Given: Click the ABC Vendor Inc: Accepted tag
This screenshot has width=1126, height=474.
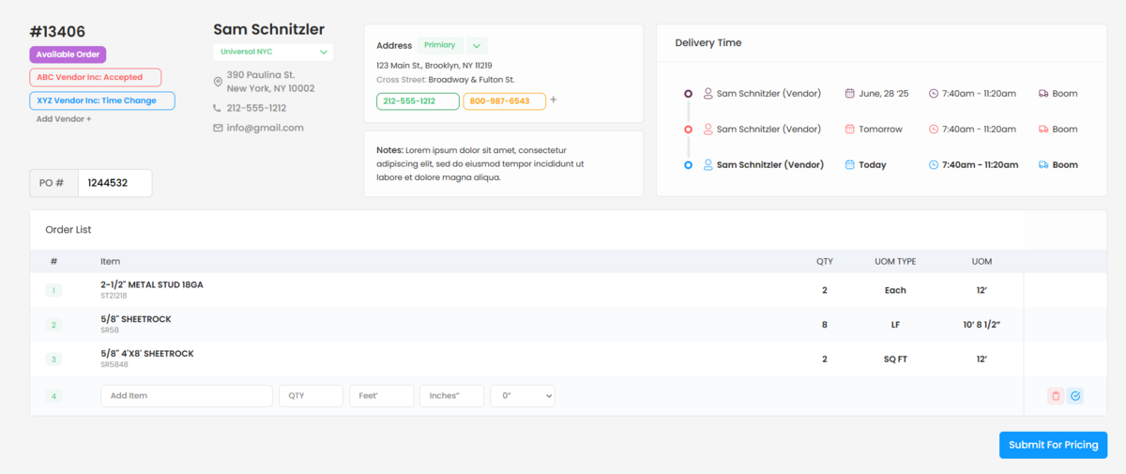Looking at the screenshot, I should point(96,78).
